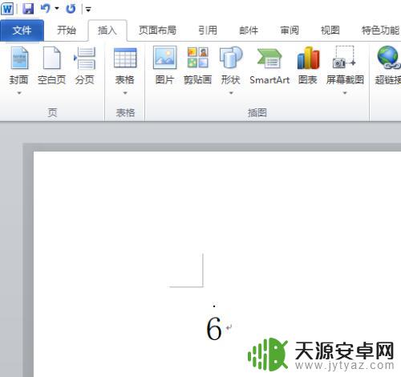Screen dimensions: 401x377
Task: Click the page number 6 in the document
Action: (214, 328)
